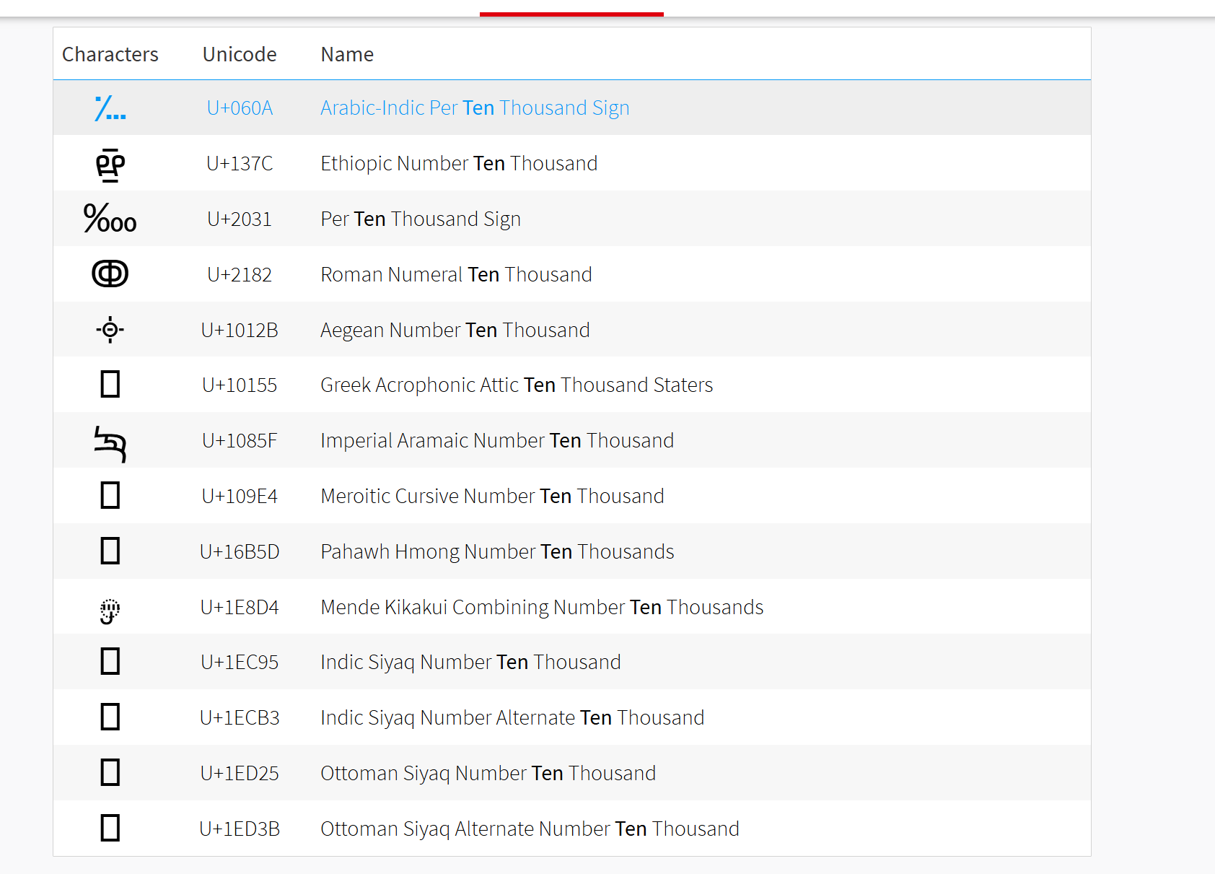Viewport: 1215px width, 874px height.
Task: Click the Arabic-Indic Per Ten Thousand Sign glyph
Action: click(110, 108)
